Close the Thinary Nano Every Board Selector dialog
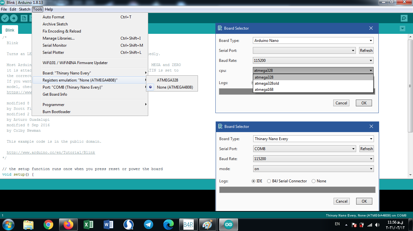Screen dimensions: 413x231 pyautogui.click(x=371, y=126)
